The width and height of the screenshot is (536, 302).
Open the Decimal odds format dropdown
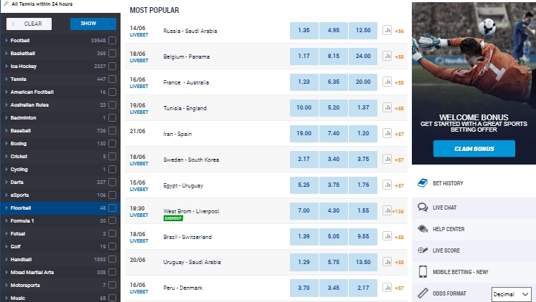coord(510,294)
